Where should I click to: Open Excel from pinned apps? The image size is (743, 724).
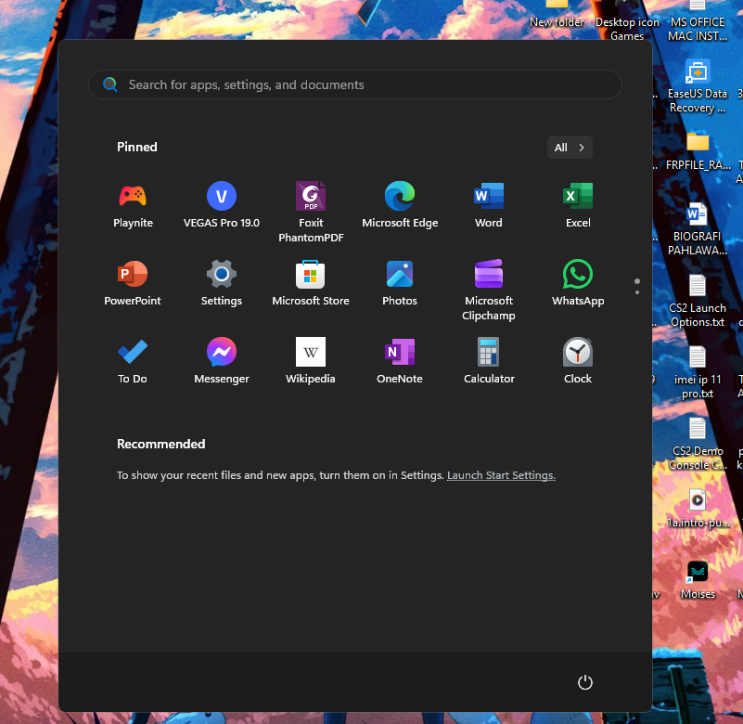578,205
